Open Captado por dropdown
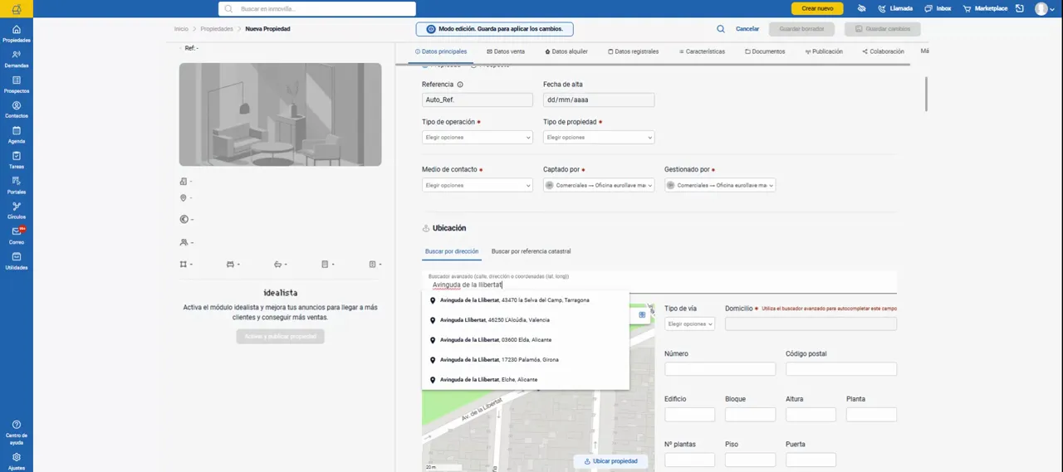The width and height of the screenshot is (1063, 472). pos(599,185)
